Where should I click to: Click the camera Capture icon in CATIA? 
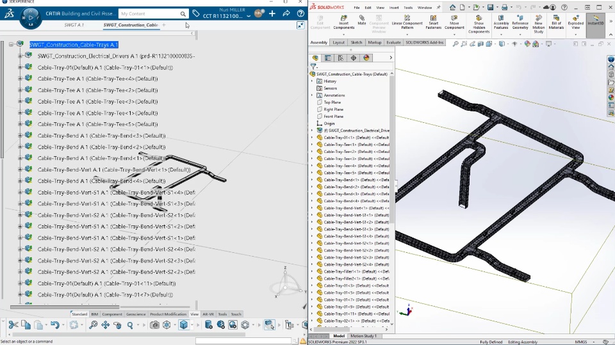(154, 325)
